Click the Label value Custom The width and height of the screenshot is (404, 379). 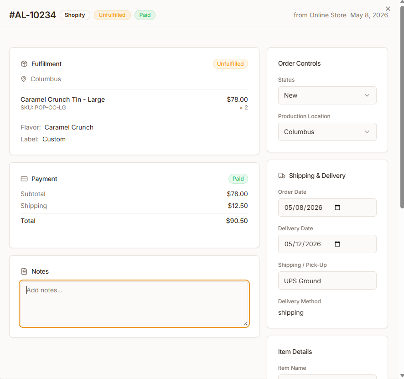coord(54,139)
